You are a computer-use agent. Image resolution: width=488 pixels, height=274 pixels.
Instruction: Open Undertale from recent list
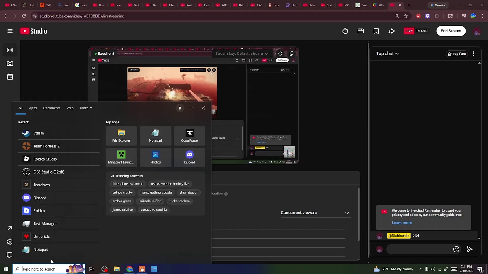(59, 237)
